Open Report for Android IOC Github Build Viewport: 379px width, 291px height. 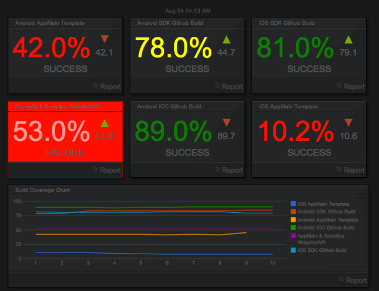[229, 170]
